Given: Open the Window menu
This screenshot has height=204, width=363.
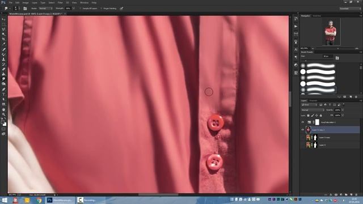Looking at the screenshot, I should click(85, 2).
